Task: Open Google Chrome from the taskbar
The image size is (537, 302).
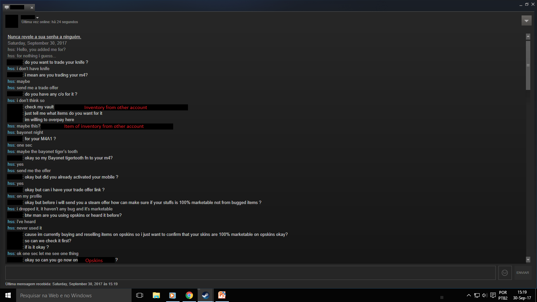Action: click(189, 295)
